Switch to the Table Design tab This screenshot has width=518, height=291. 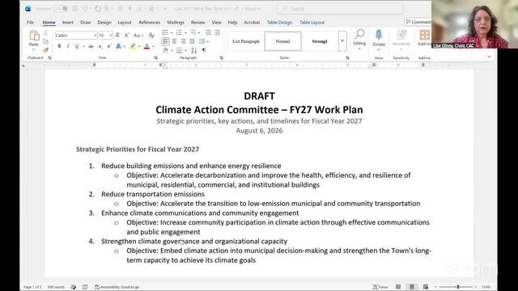[279, 23]
